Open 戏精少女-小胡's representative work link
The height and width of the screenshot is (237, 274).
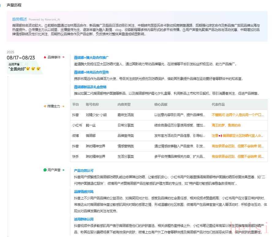[x=238, y=115]
